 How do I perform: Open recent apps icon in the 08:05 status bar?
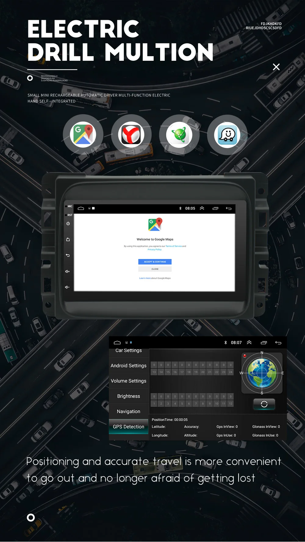coord(215,208)
